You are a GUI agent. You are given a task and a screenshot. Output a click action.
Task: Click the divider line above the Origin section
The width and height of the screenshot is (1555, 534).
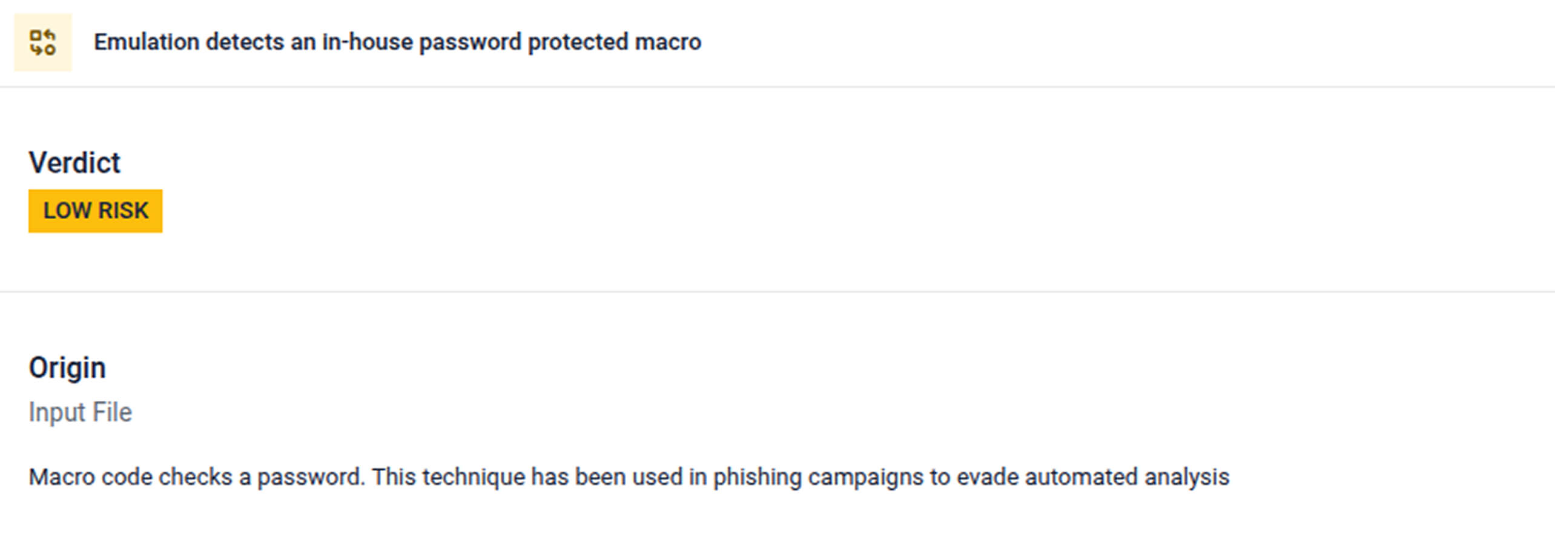(777, 292)
